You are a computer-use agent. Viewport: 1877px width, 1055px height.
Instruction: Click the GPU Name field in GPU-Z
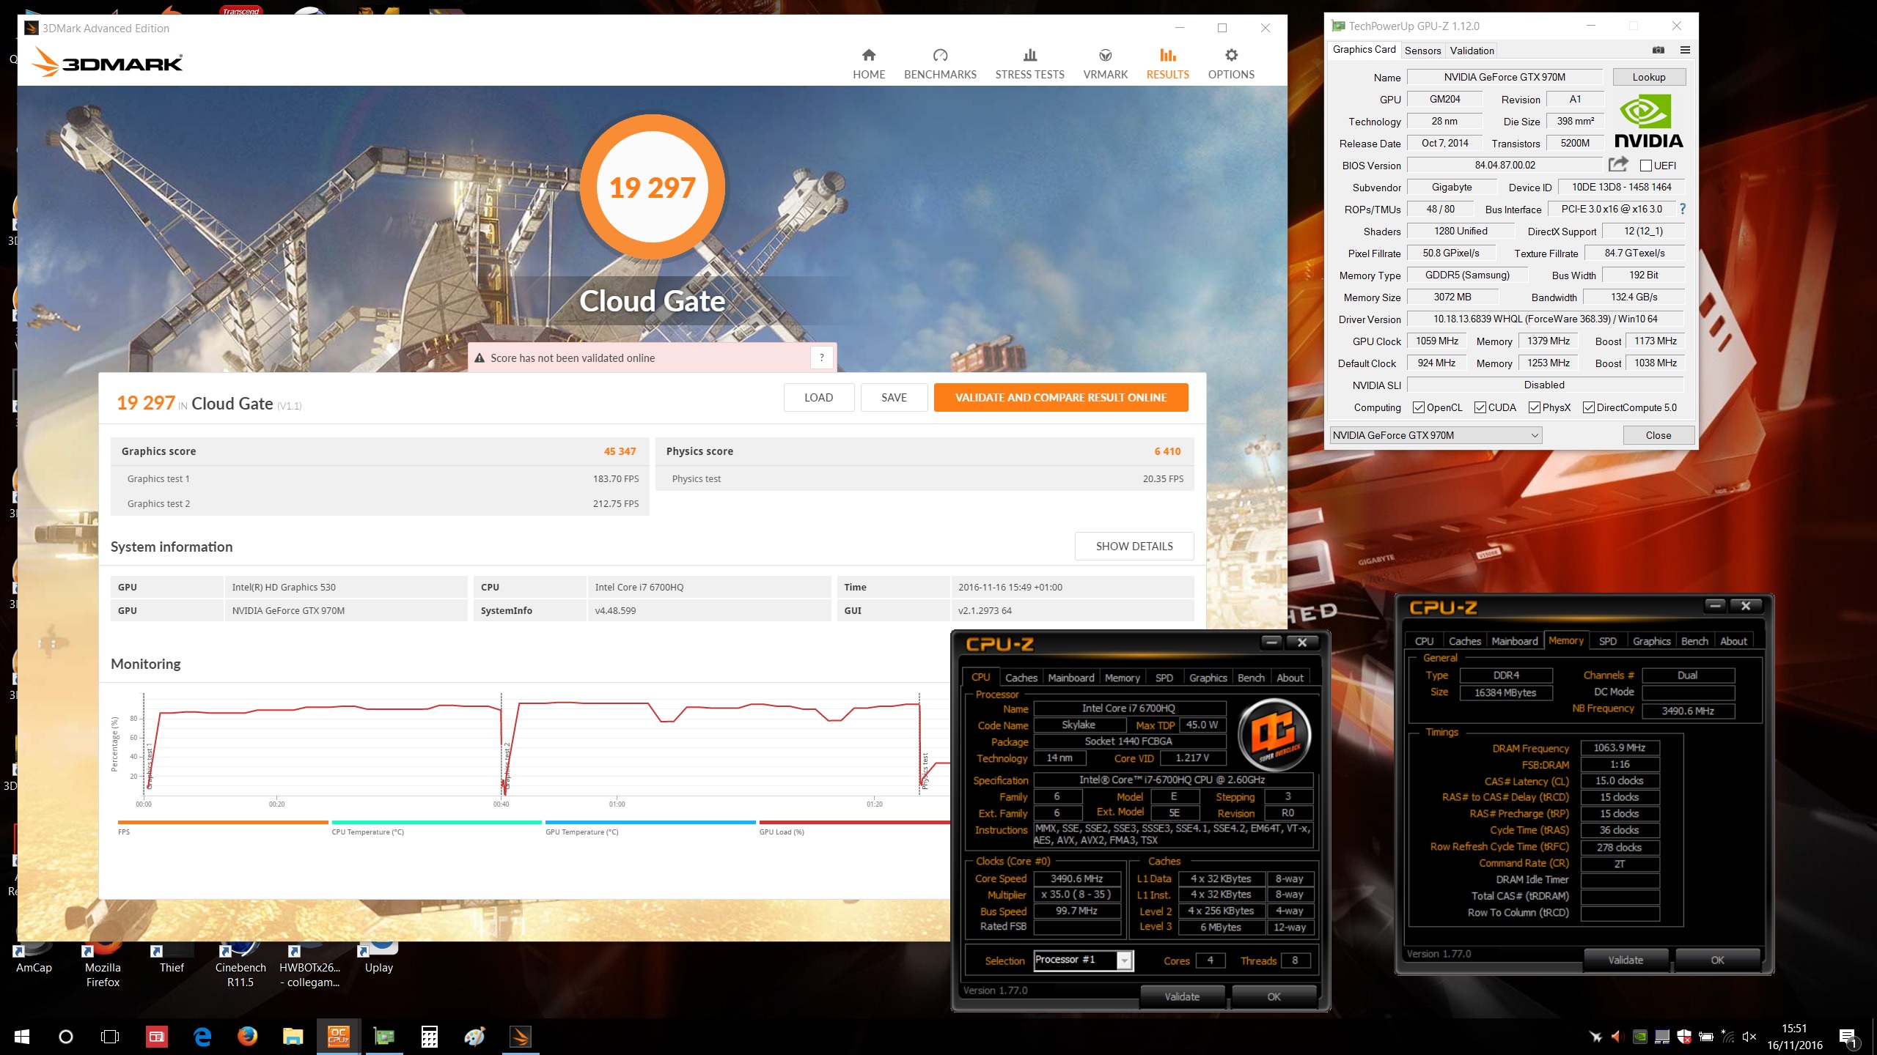tap(1505, 77)
